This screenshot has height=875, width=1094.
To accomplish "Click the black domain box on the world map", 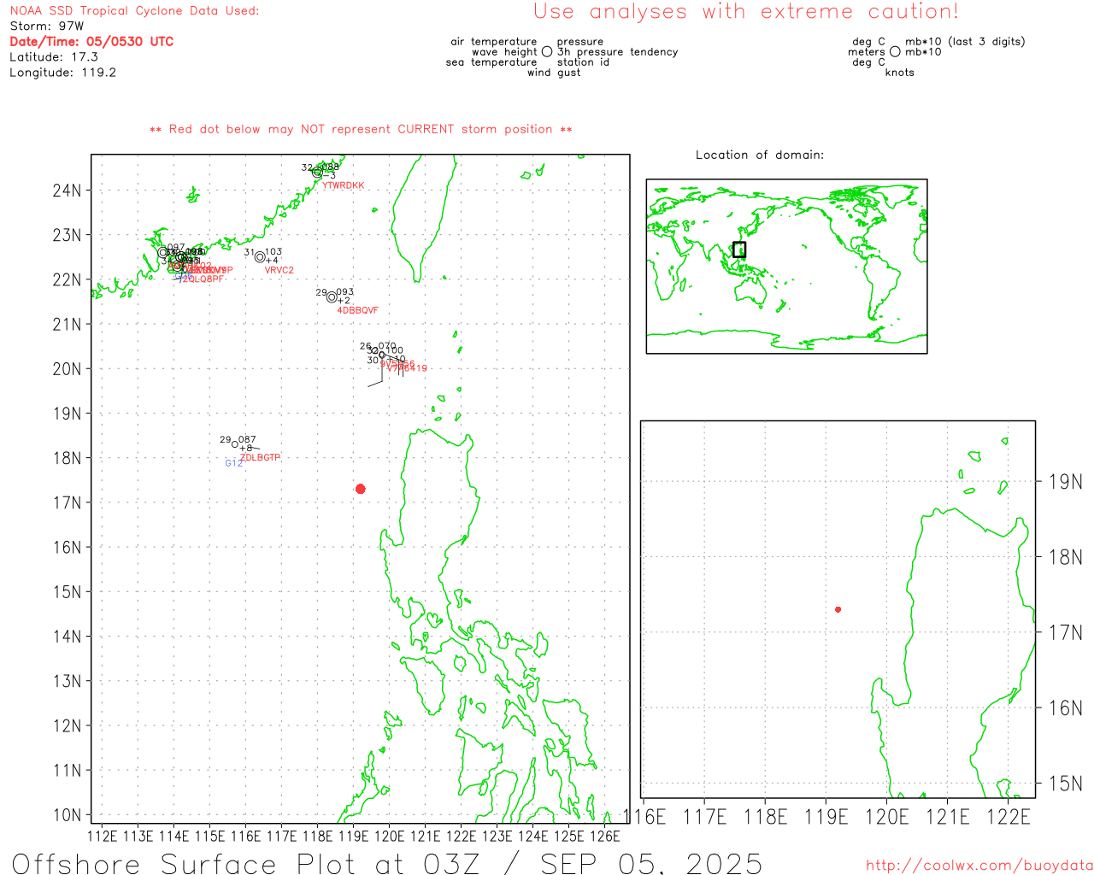I will point(739,250).
